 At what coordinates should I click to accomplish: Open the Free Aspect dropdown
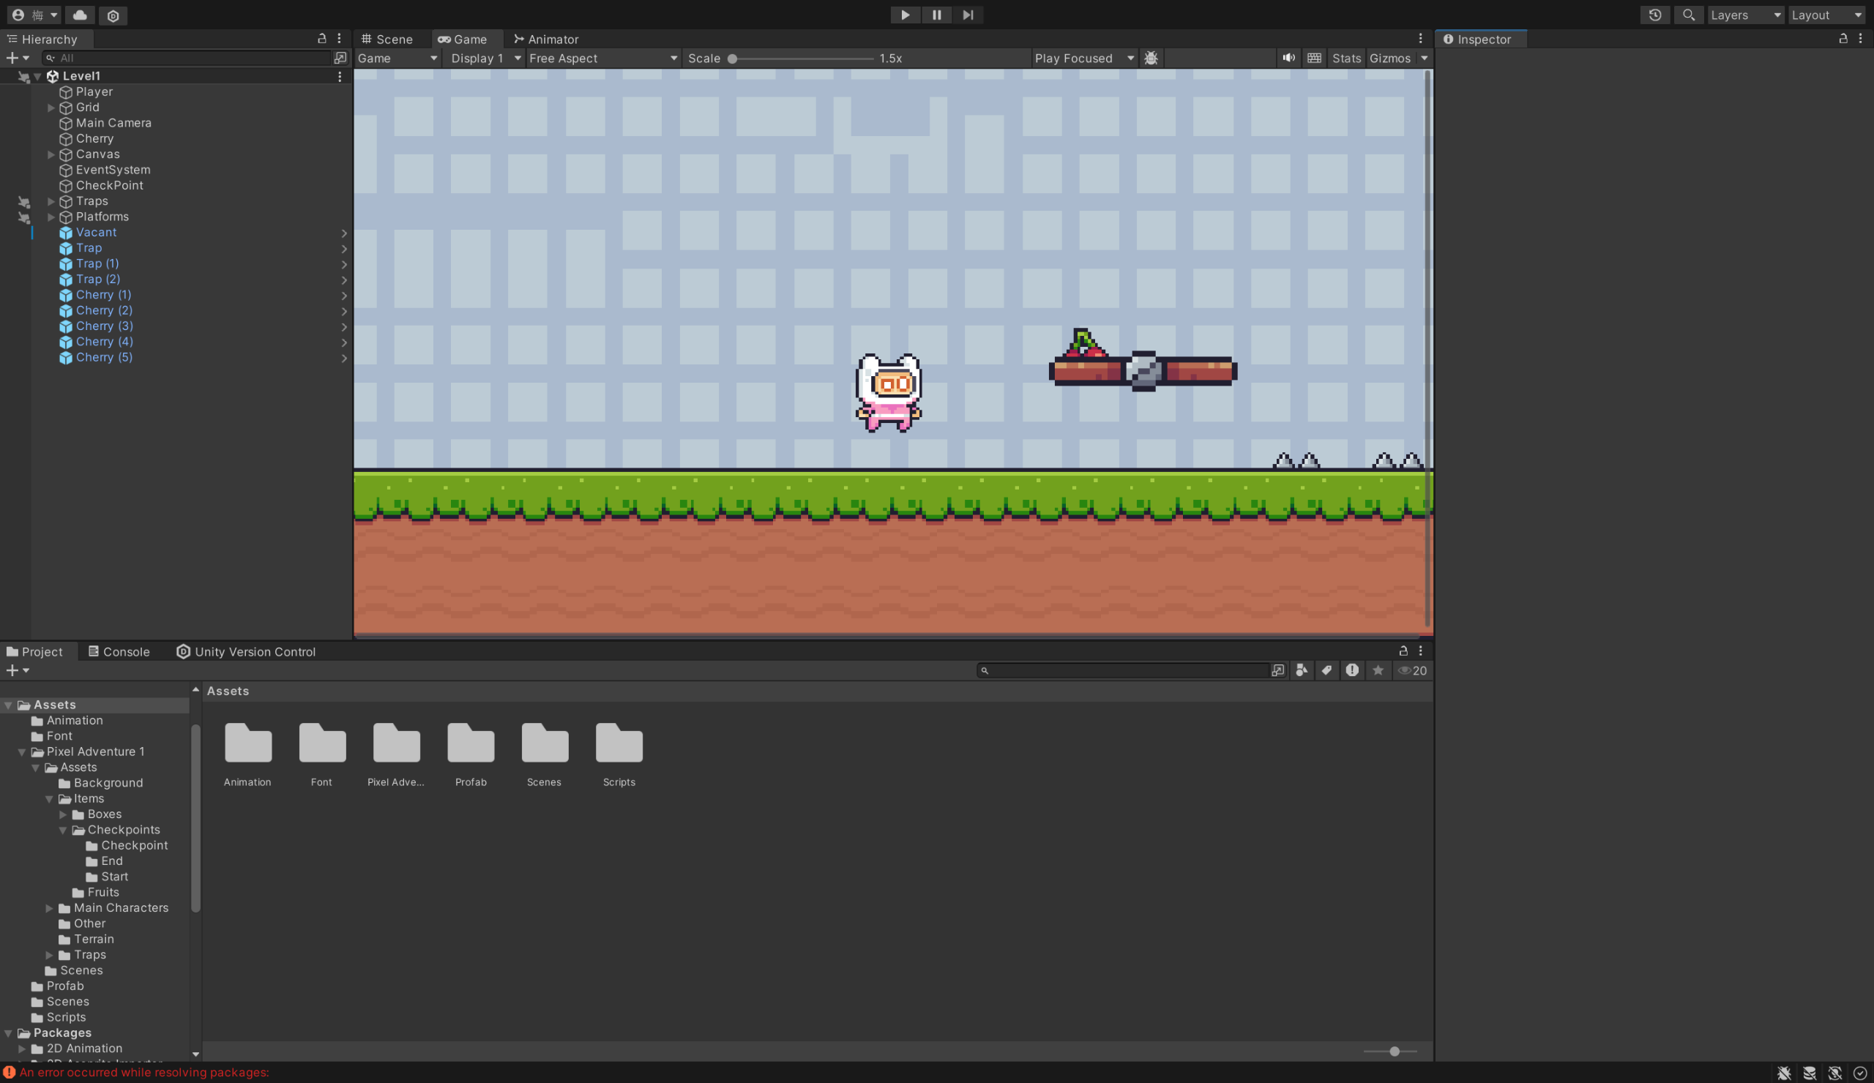click(603, 58)
